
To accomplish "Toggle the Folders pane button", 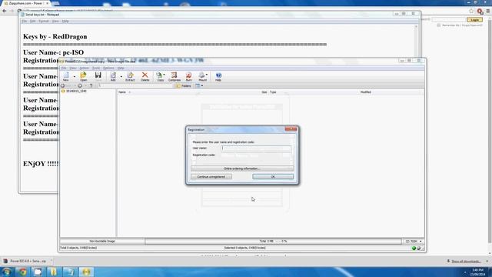I will (x=184, y=85).
